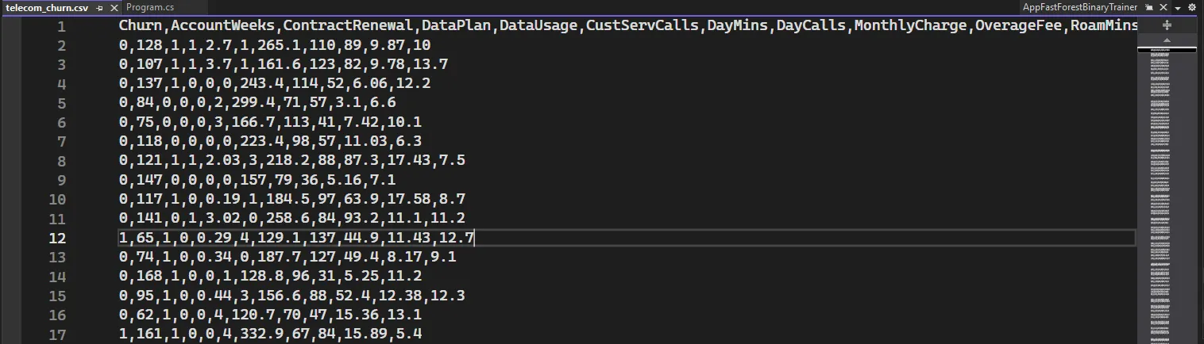Click the highlighted scrollbar map thumb
This screenshot has width=1204, height=344.
[x=1167, y=51]
